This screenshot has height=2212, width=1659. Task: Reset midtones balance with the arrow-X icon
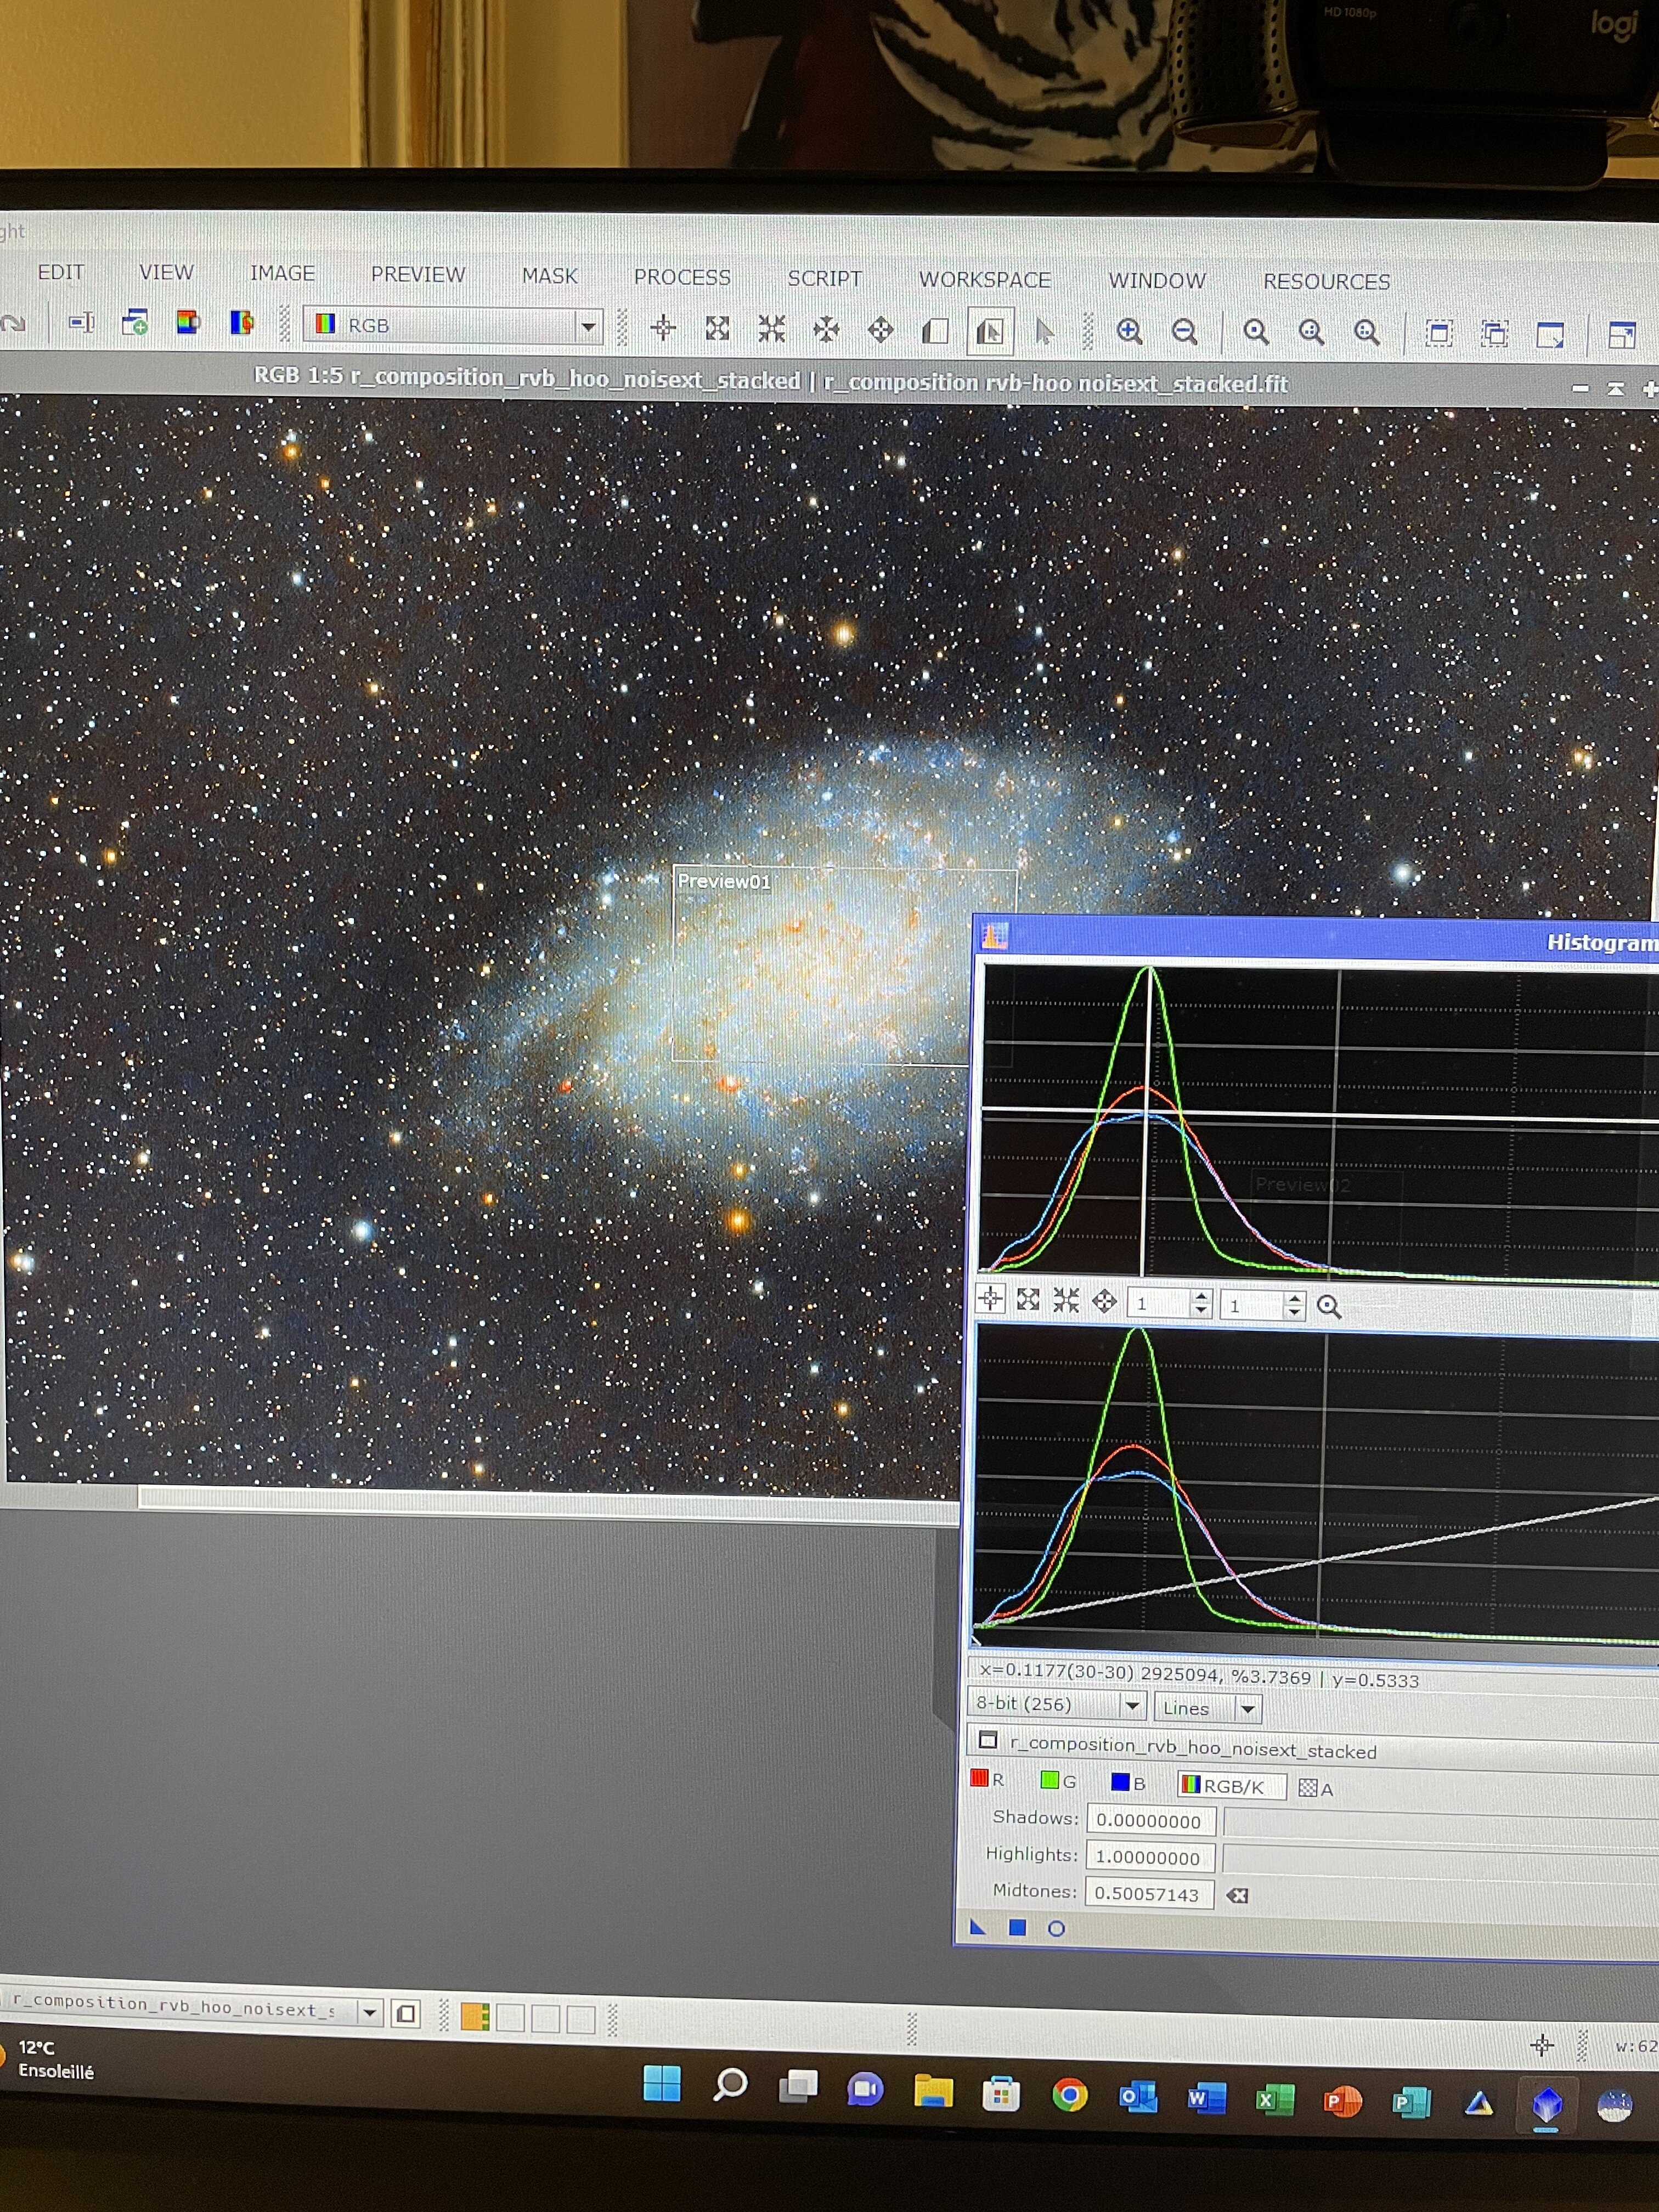[1237, 1895]
